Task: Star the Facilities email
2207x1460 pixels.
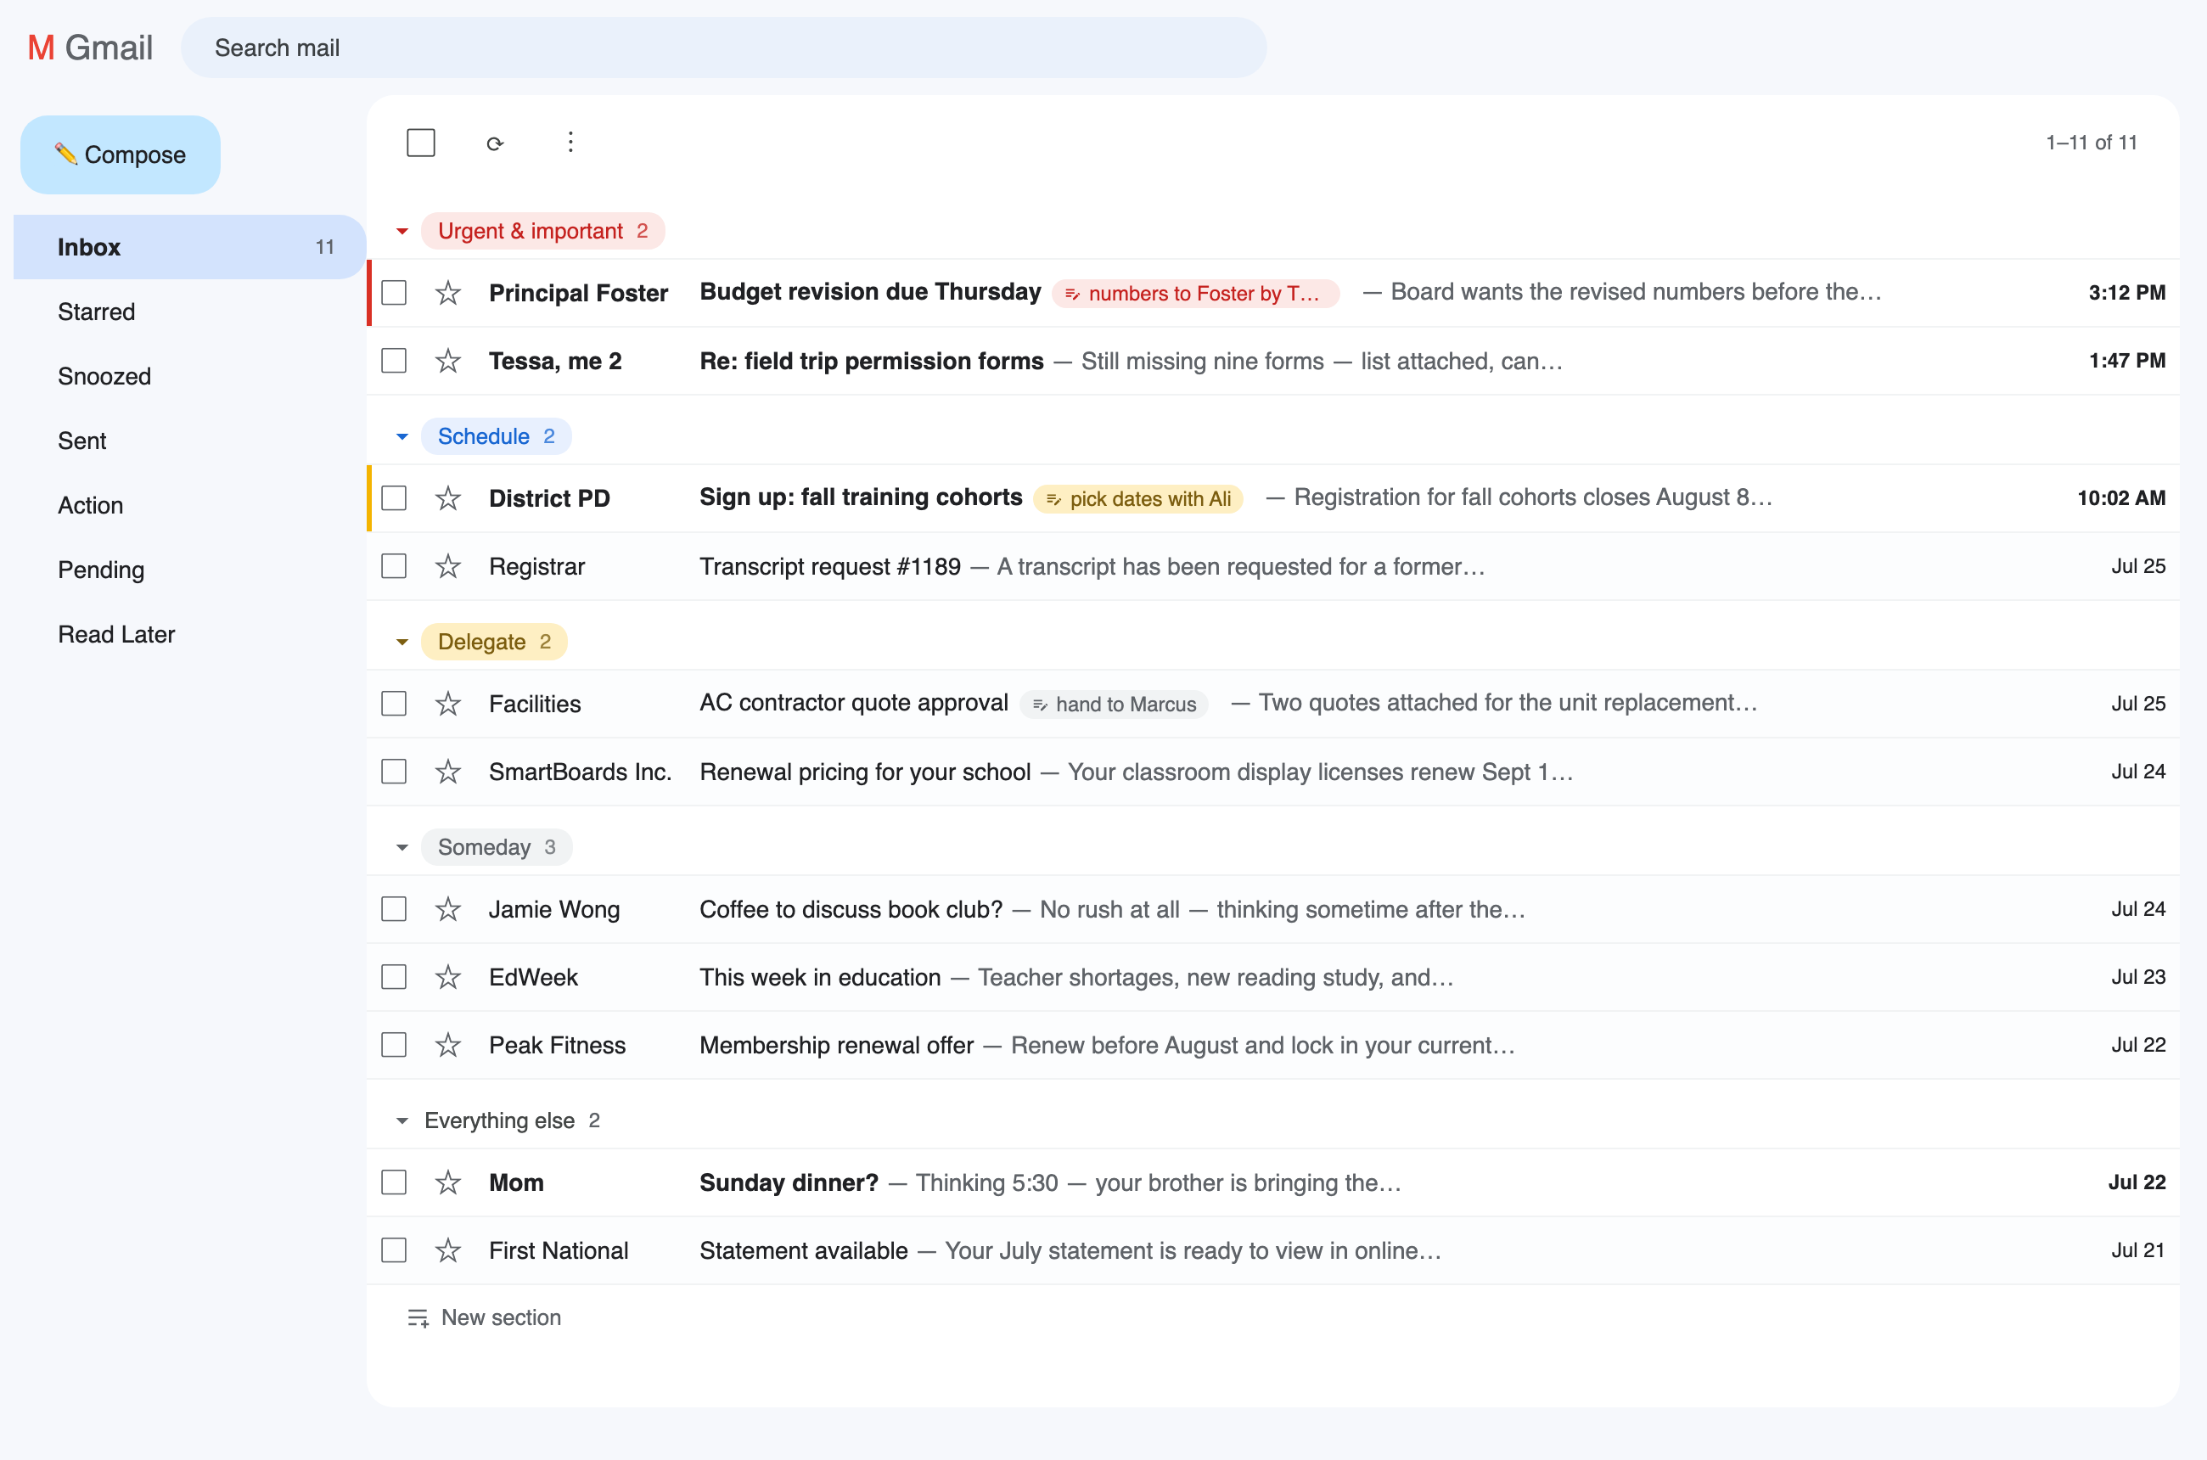Action: (448, 704)
